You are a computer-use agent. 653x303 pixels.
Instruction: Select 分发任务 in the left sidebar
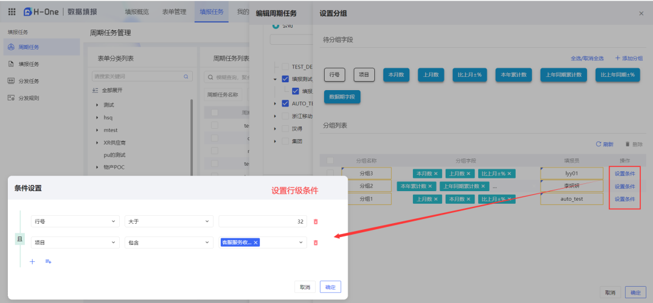pyautogui.click(x=28, y=81)
